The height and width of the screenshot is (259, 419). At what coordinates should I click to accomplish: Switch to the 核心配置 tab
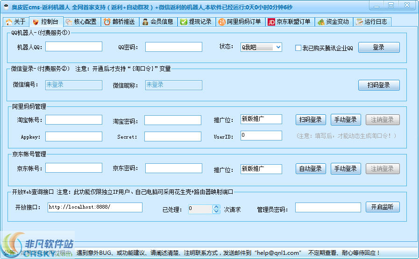[x=82, y=21]
